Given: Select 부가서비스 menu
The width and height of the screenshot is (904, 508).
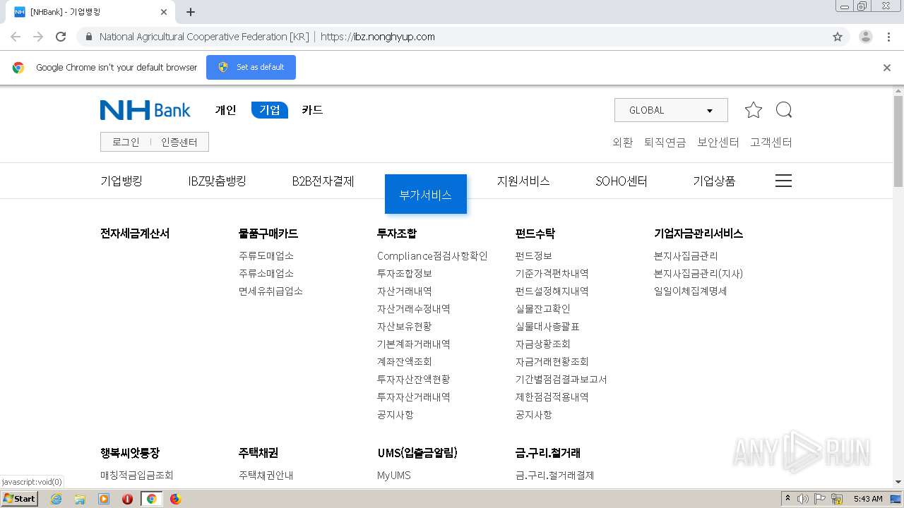Looking at the screenshot, I should (426, 194).
